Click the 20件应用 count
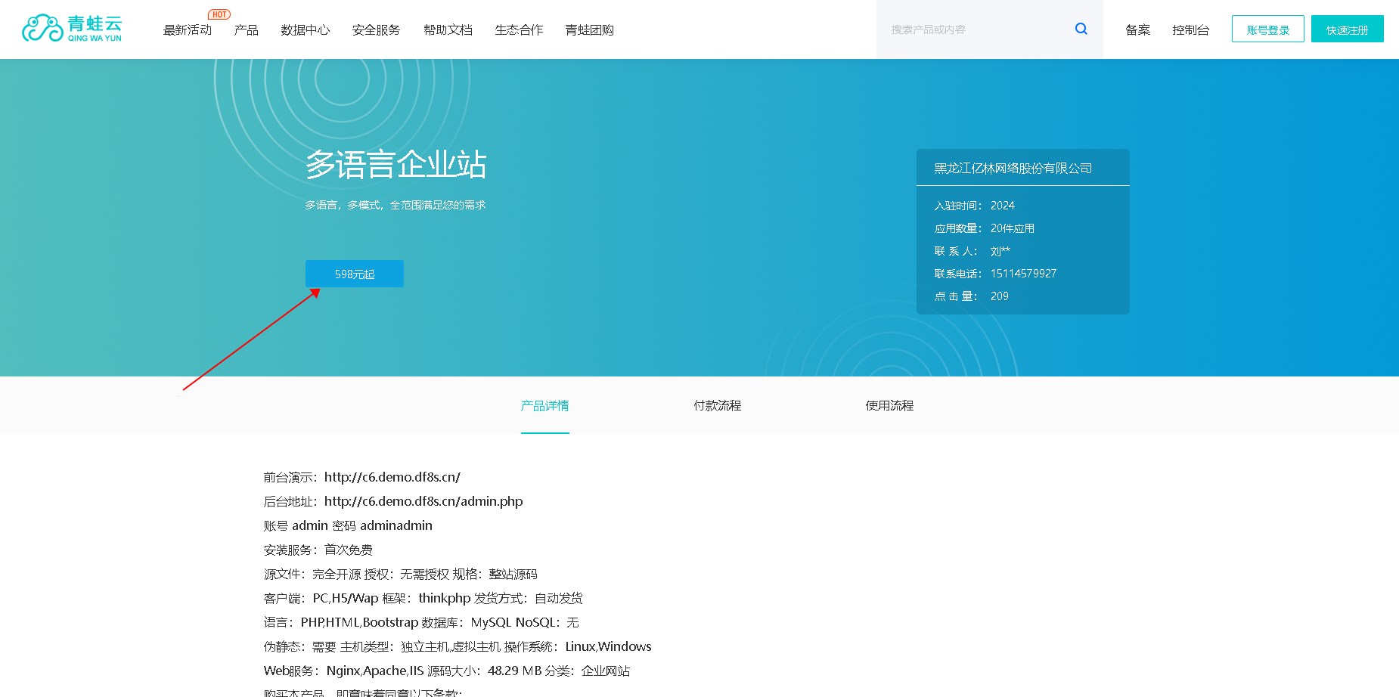 tap(1013, 228)
